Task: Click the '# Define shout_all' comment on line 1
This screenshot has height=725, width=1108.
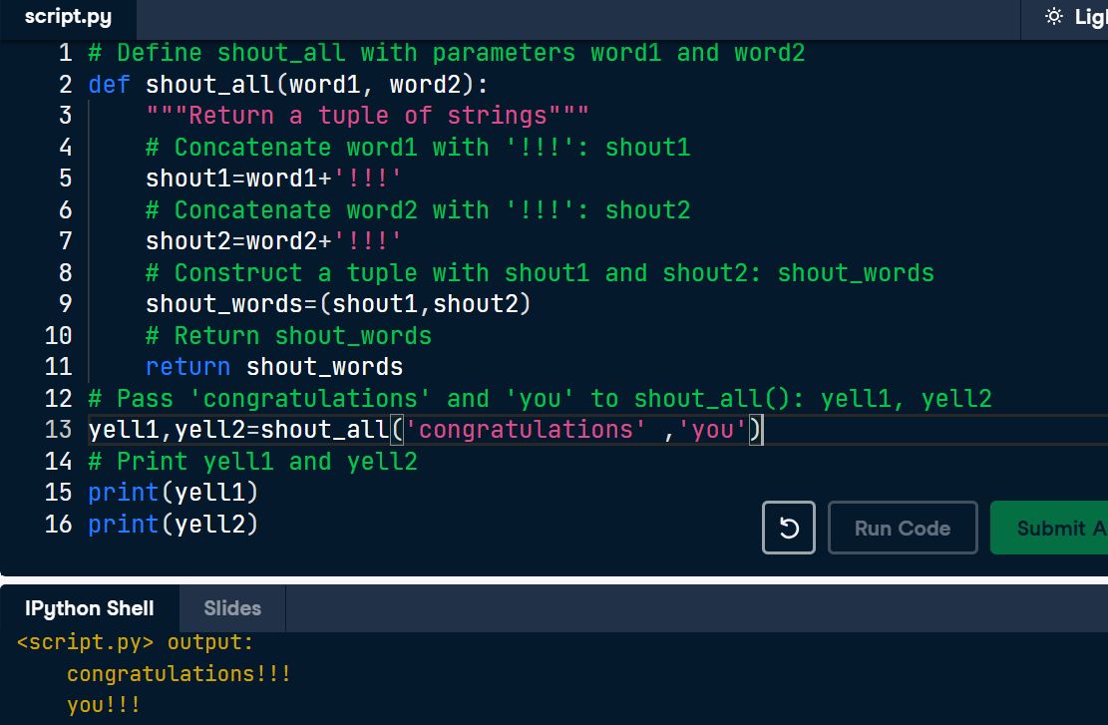Action: pyautogui.click(x=447, y=53)
